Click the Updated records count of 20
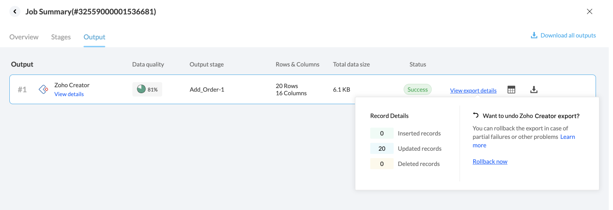The height and width of the screenshot is (210, 613). pyautogui.click(x=382, y=149)
